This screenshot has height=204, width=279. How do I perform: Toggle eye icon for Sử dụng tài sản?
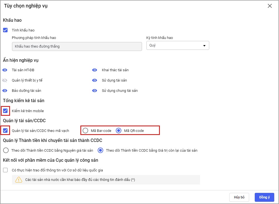click(x=95, y=80)
